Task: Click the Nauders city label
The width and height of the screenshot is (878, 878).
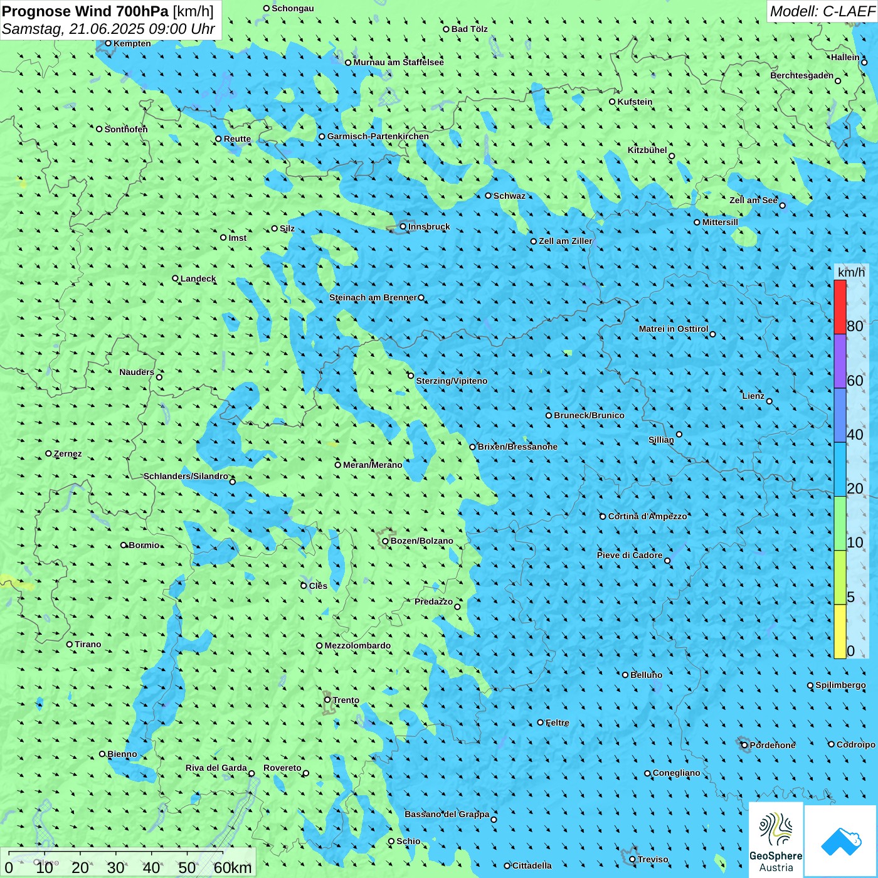Action: (x=137, y=372)
